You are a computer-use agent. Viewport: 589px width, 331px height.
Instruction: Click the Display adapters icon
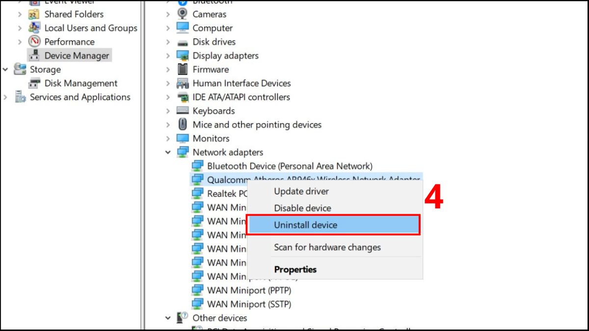182,55
